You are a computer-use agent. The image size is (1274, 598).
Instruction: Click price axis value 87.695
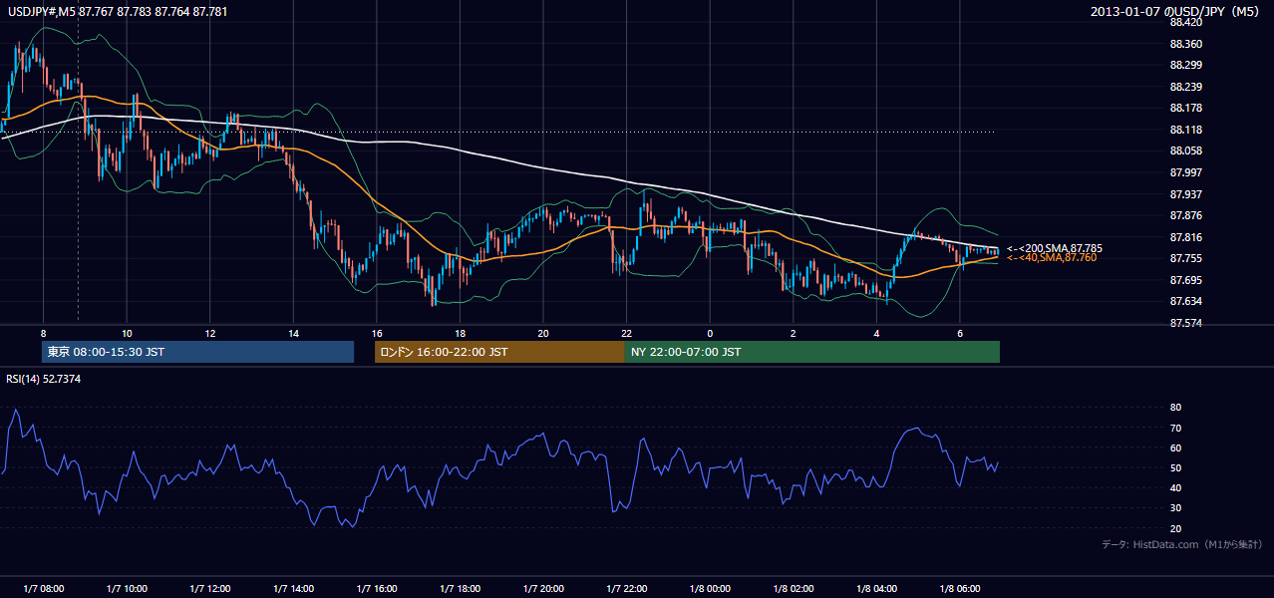(x=1184, y=280)
